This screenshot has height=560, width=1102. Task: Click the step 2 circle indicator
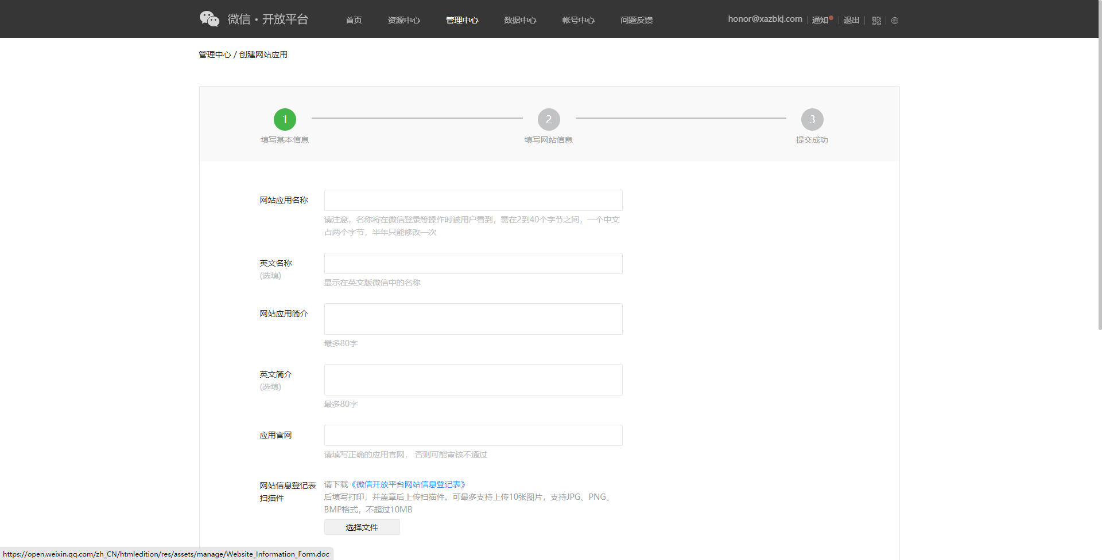click(548, 119)
